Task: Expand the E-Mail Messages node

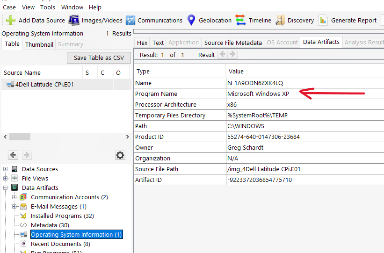Action: (14, 207)
